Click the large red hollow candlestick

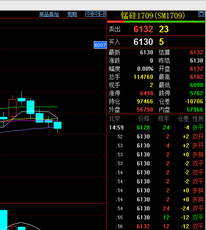click(x=13, y=108)
